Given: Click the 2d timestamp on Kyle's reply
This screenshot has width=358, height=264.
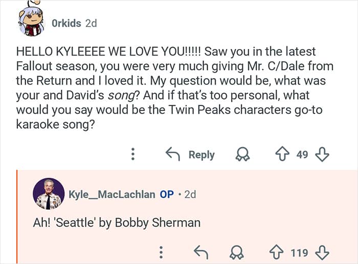Looking at the screenshot, I should [189, 195].
